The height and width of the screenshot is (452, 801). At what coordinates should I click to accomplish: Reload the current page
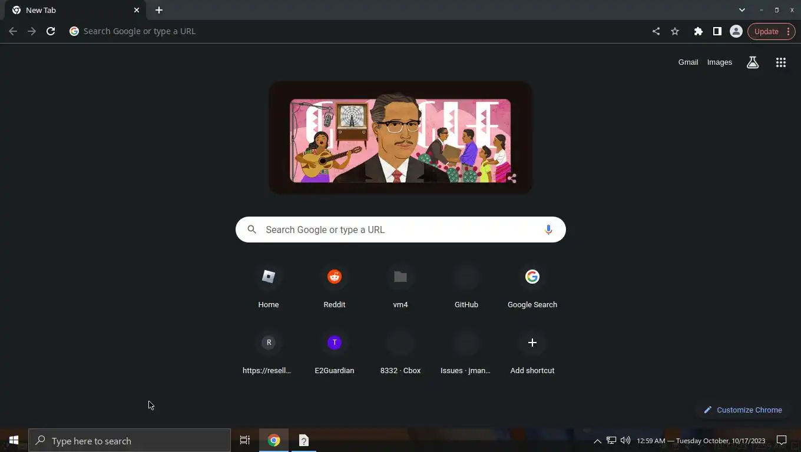(51, 31)
